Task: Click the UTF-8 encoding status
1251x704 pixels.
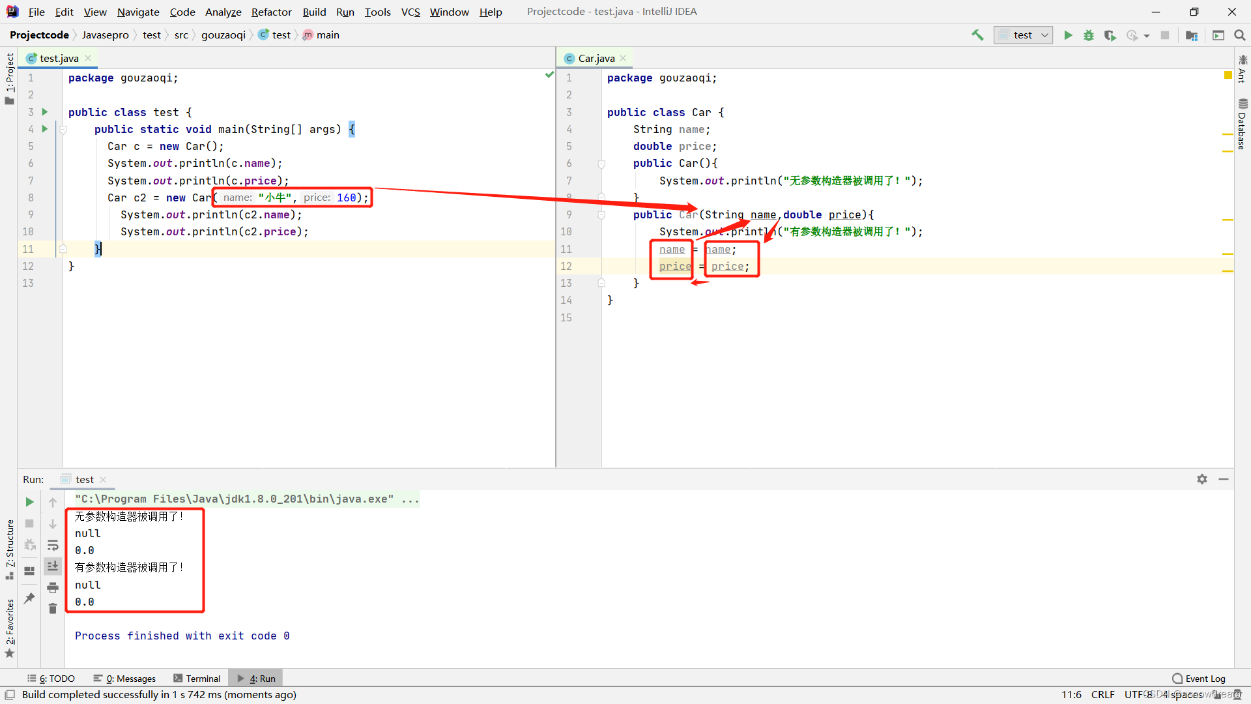Action: click(1139, 695)
